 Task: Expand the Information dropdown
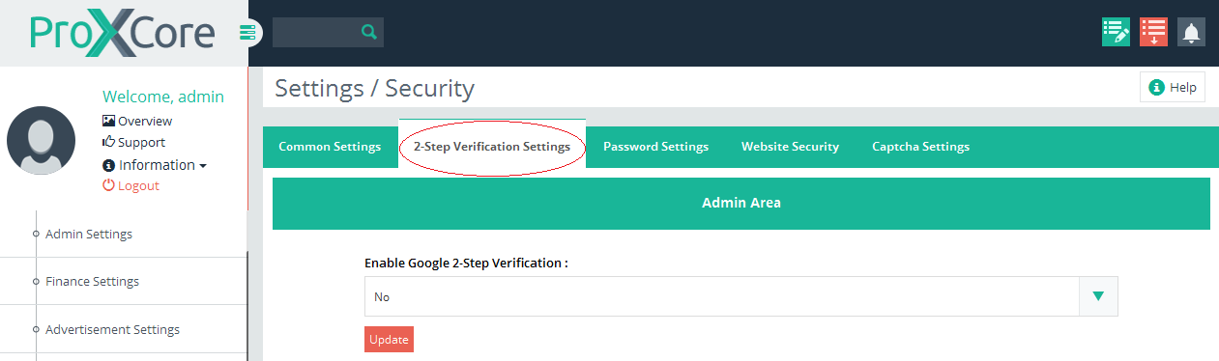point(155,165)
